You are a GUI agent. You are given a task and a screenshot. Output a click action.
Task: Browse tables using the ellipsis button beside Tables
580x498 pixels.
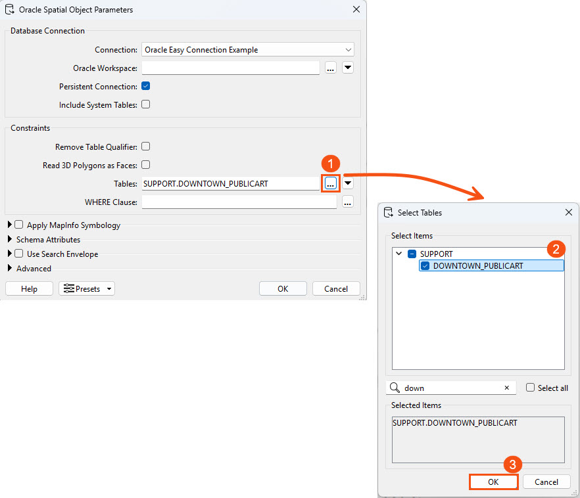click(x=329, y=184)
